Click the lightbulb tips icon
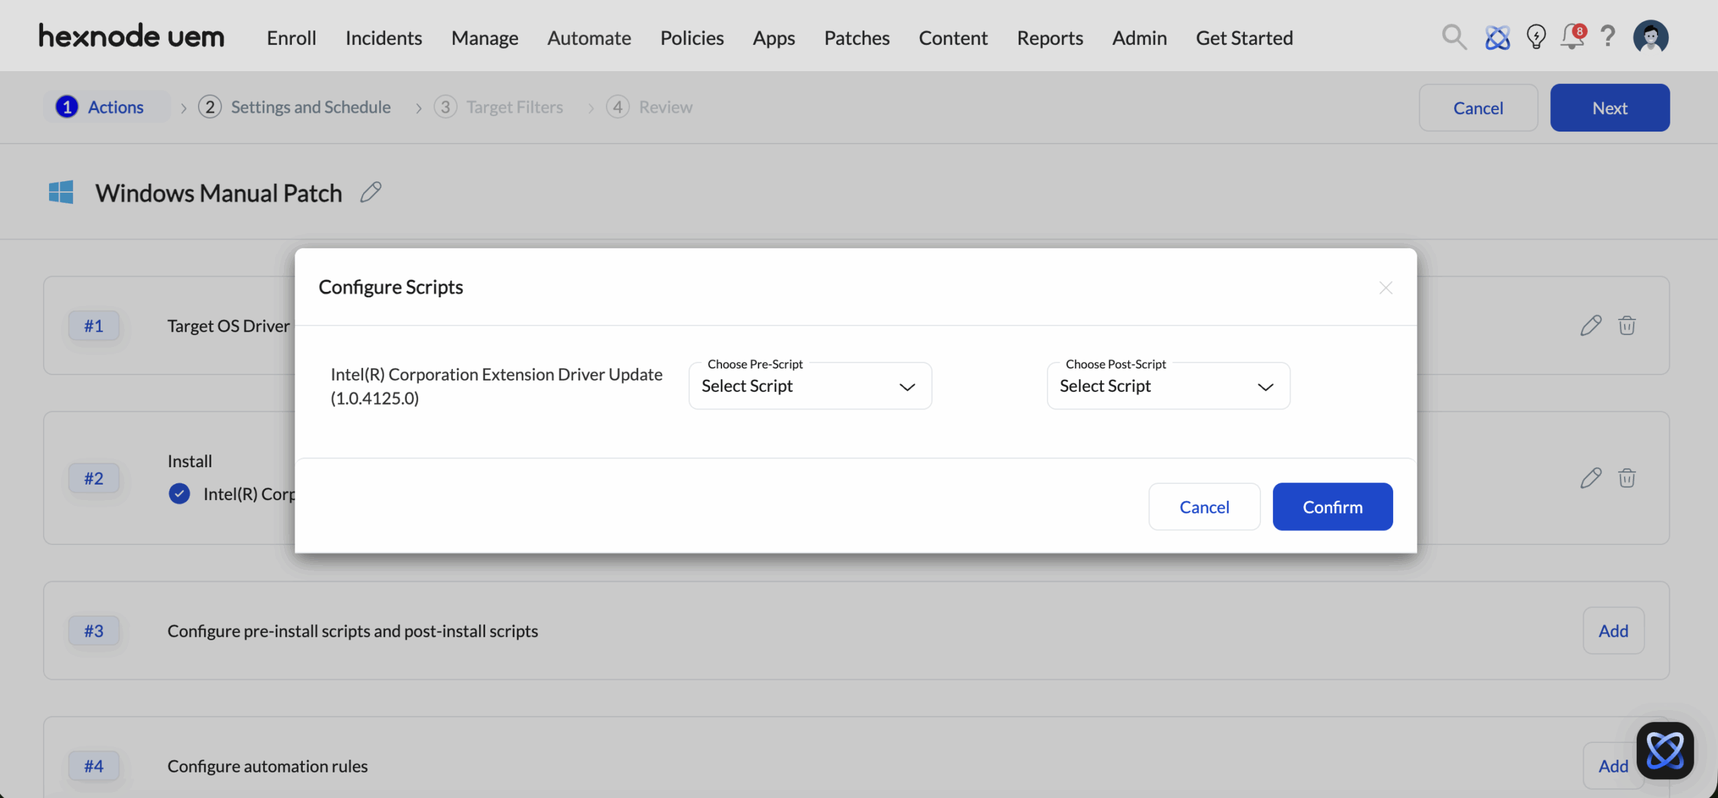 tap(1536, 37)
